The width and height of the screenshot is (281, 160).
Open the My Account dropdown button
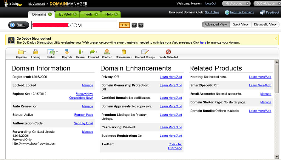(236, 3)
